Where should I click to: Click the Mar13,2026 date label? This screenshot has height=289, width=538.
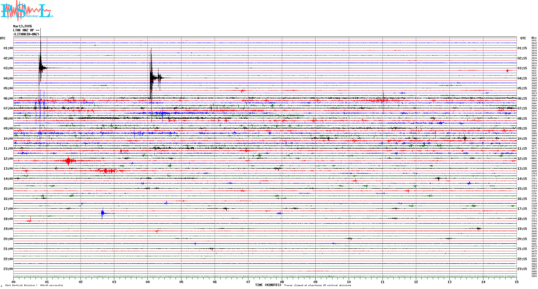click(22, 26)
